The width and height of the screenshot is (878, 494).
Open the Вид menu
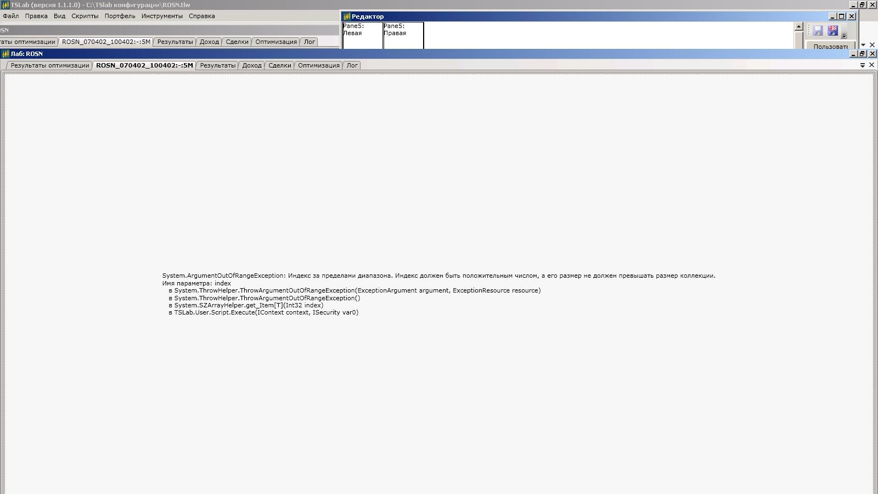pyautogui.click(x=59, y=16)
